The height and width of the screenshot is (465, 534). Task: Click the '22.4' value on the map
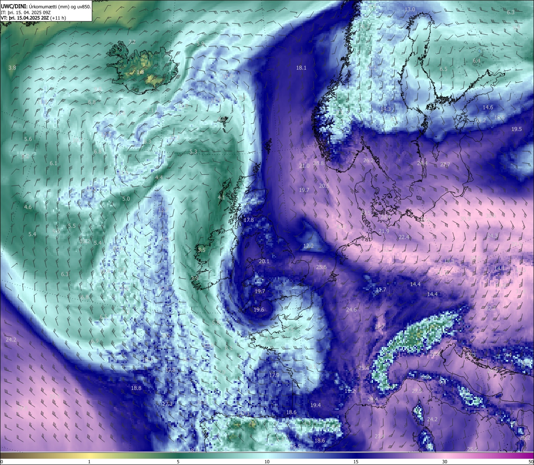tap(404, 237)
